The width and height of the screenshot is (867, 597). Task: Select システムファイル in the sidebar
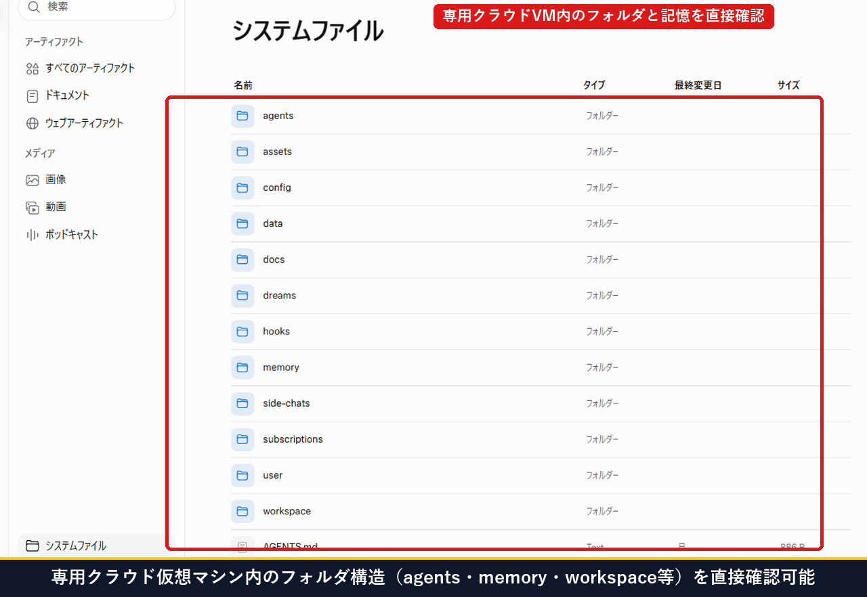[x=96, y=546]
